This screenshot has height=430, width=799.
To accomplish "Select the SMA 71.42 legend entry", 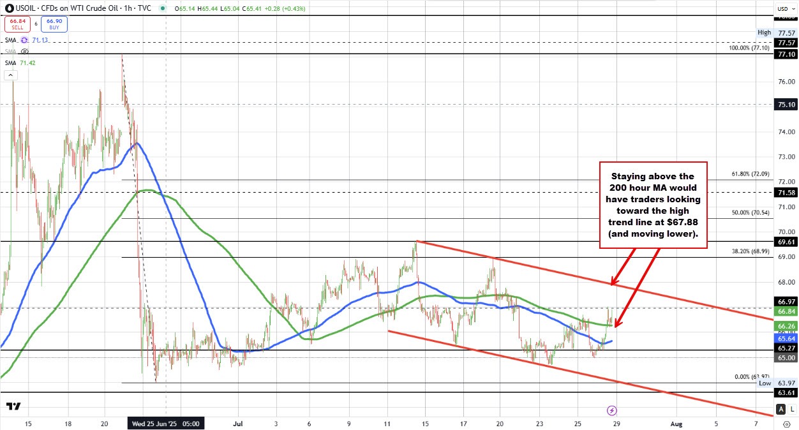I will pos(20,64).
